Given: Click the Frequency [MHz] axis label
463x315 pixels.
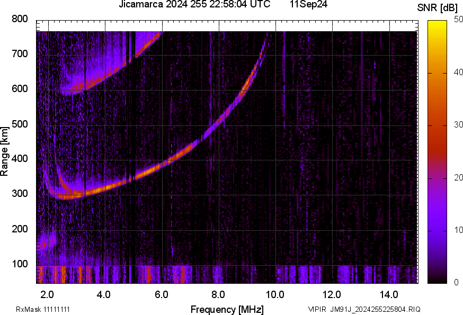Looking at the screenshot, I should 227,309.
